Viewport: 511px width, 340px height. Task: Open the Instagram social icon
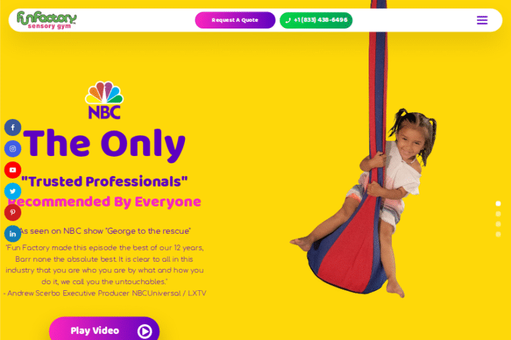[13, 149]
